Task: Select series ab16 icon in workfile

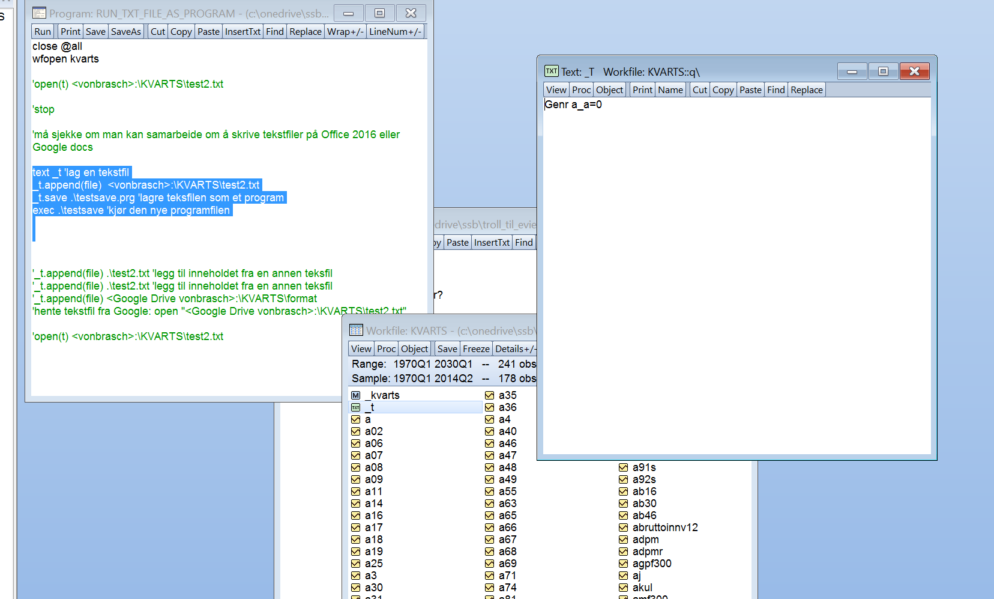Action: (x=624, y=491)
